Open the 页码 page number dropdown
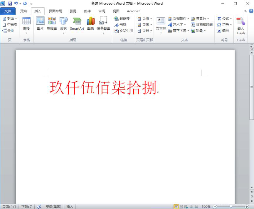The height and width of the screenshot is (209, 254). click(x=145, y=31)
